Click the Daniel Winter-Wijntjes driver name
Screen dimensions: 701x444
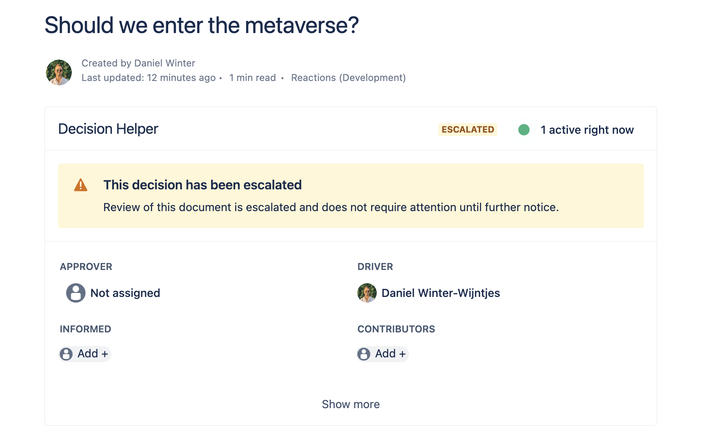(x=440, y=293)
